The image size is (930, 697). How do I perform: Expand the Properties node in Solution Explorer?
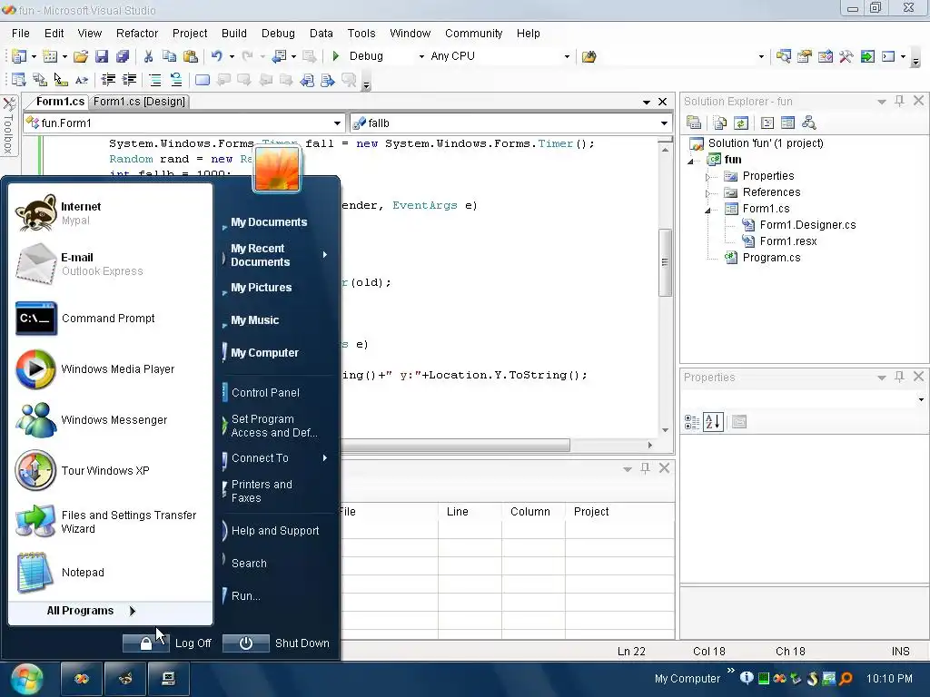[707, 177]
